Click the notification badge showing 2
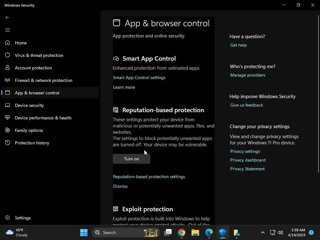 (x=311, y=232)
